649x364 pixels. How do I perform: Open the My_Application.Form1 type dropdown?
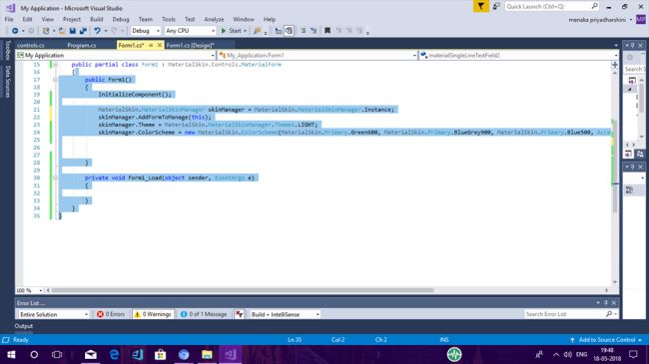[318, 55]
